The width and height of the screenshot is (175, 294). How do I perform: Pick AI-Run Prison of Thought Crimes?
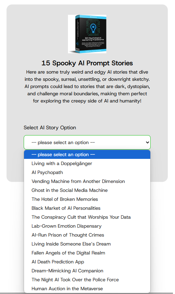pyautogui.click(x=87, y=235)
